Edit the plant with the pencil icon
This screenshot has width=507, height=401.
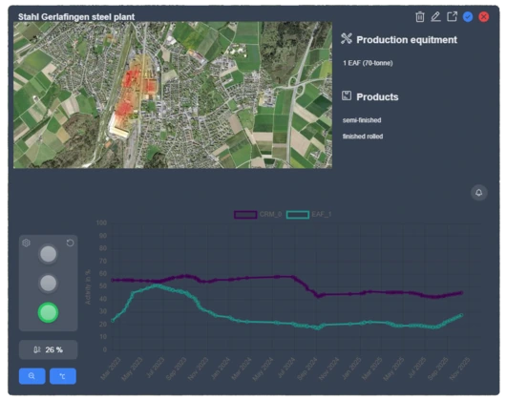435,17
